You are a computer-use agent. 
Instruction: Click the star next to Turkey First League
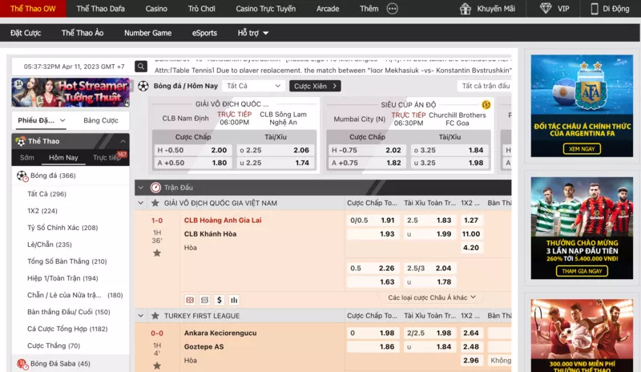[x=155, y=316]
